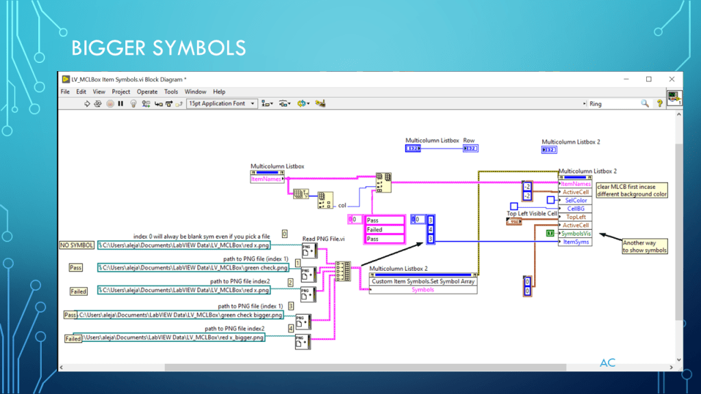Click the search field containing Ring
Viewport: 701px width, 394px height.
coord(613,104)
